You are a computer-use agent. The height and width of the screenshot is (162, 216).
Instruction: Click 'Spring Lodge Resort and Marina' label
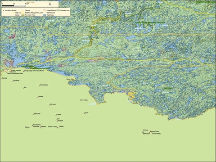(x=34, y=71)
